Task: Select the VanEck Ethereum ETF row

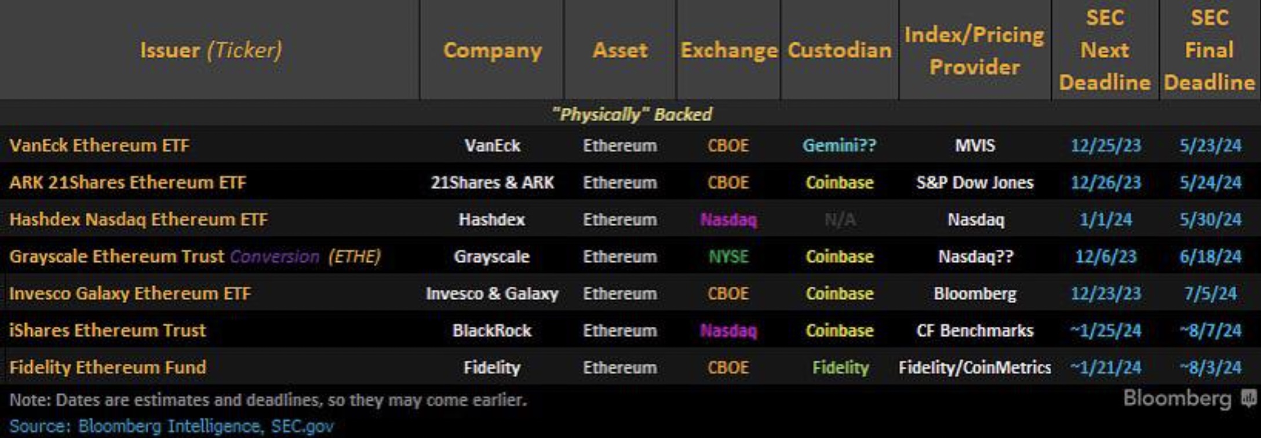Action: pyautogui.click(x=630, y=145)
